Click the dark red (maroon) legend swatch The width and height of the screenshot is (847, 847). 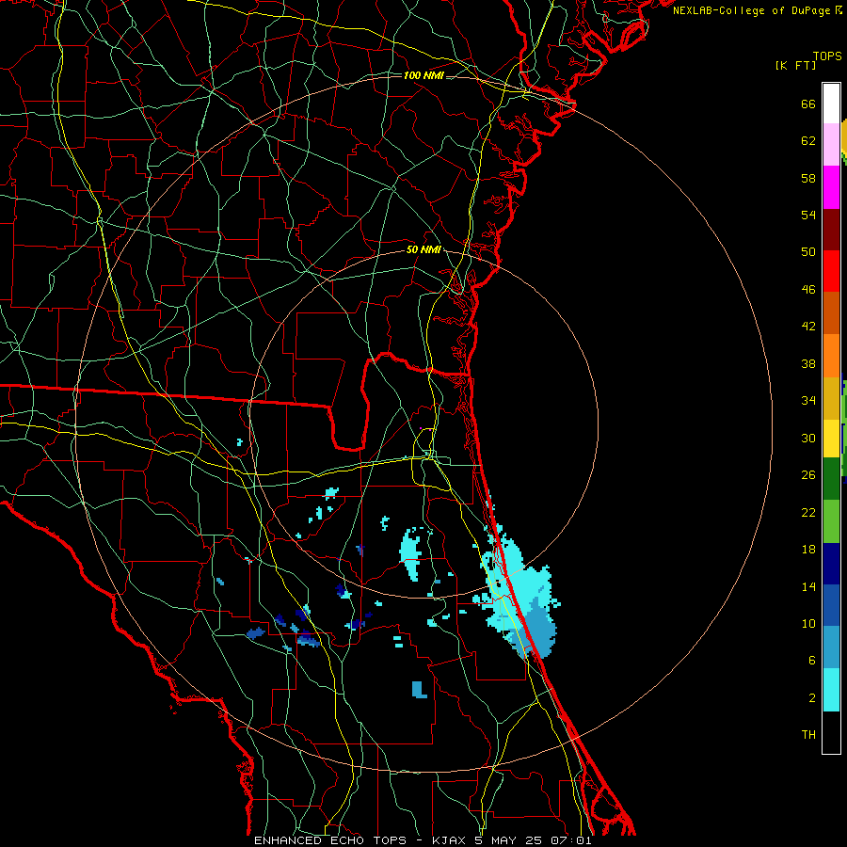(x=831, y=230)
